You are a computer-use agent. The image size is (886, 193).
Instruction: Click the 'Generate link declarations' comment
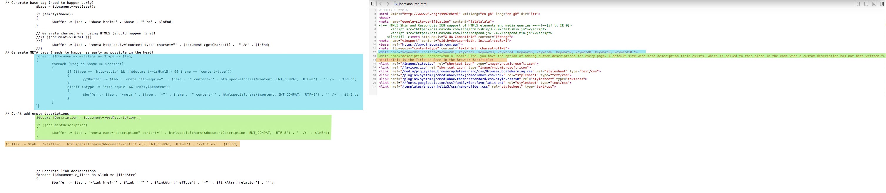click(66, 171)
